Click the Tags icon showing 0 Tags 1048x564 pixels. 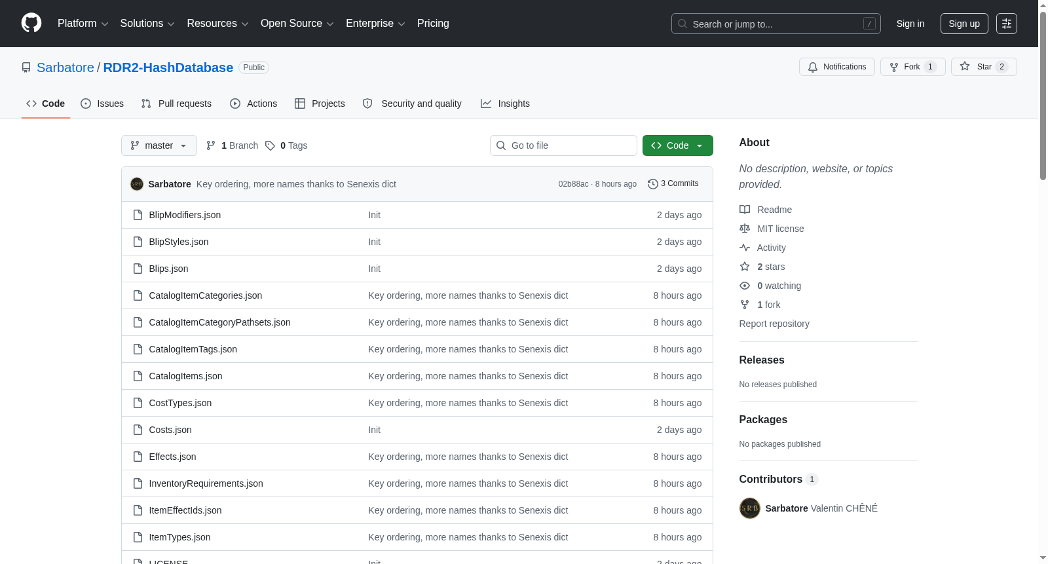(x=270, y=145)
